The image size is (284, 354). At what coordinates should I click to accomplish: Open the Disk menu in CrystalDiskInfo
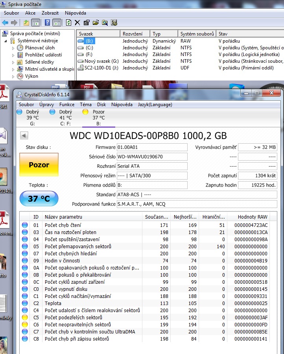click(101, 105)
